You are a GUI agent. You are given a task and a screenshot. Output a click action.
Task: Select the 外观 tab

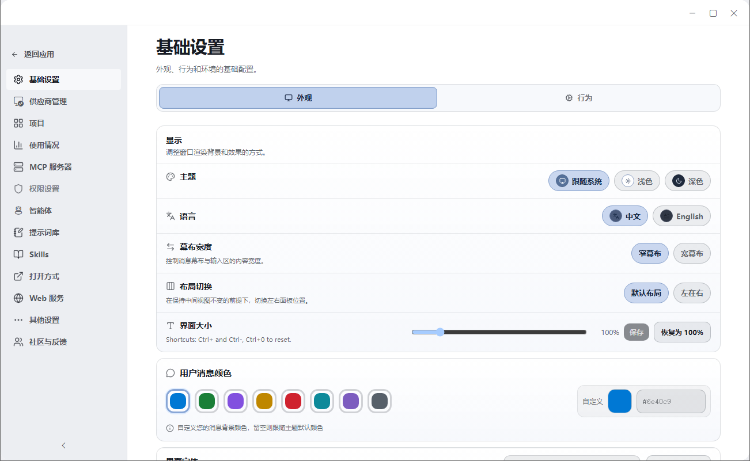[x=297, y=97]
